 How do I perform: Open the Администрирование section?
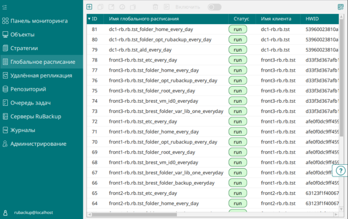pos(42,144)
